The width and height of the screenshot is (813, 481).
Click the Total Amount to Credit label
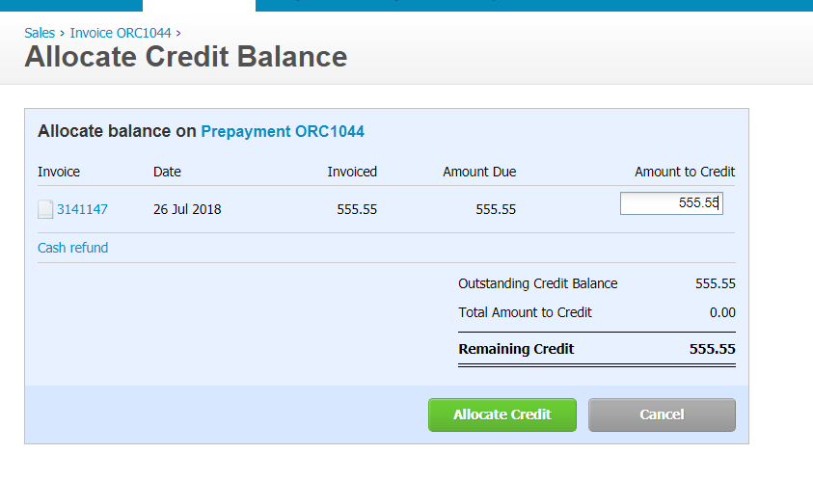point(526,312)
